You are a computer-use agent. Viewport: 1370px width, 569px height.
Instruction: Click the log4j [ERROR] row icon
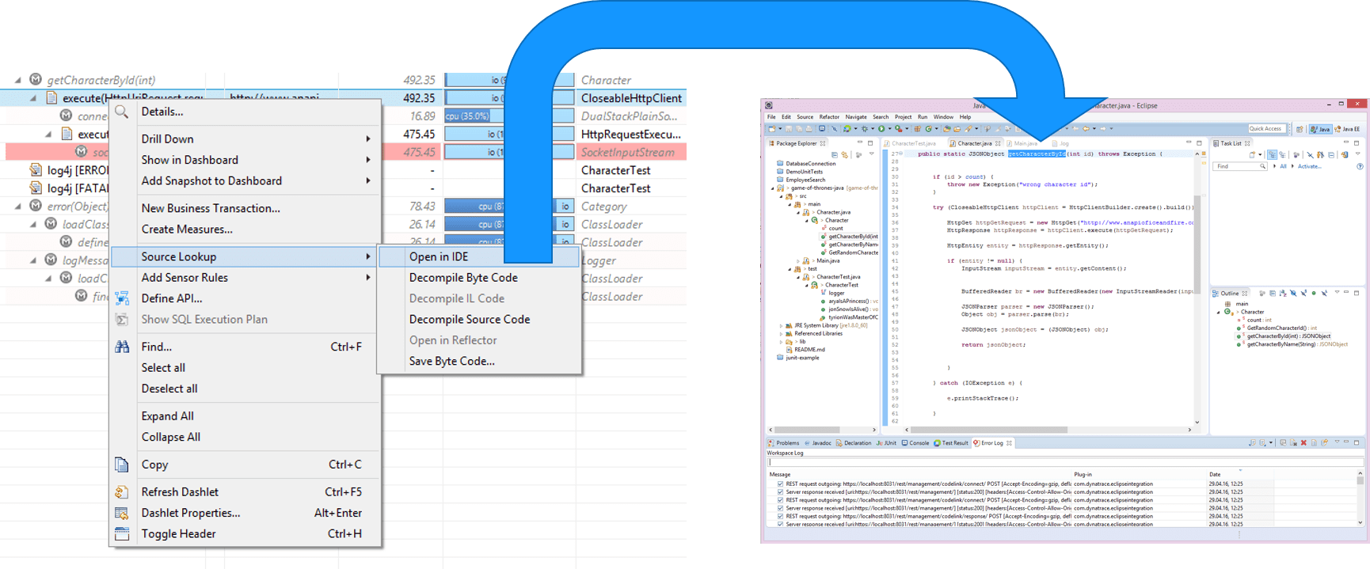36,170
